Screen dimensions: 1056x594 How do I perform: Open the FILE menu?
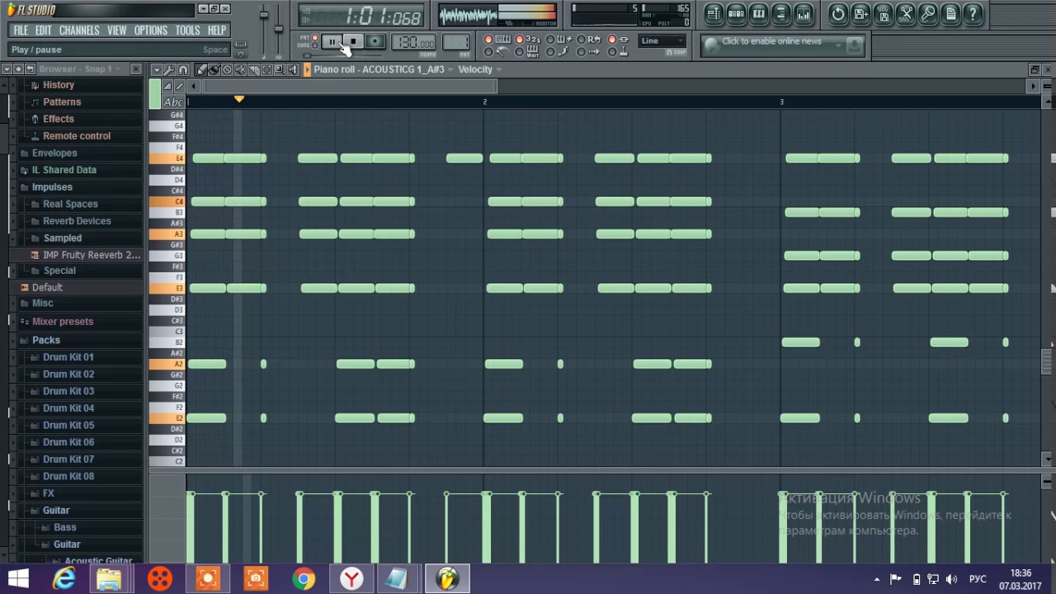[x=21, y=30]
